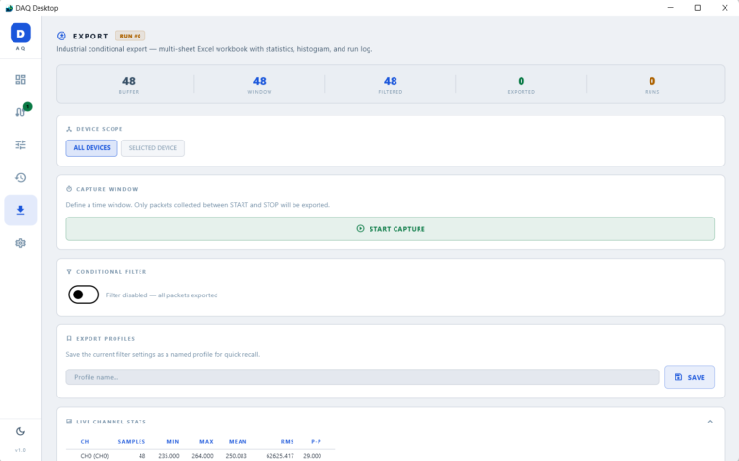Click 'Filter disabled — all packets exported' text

(x=162, y=295)
